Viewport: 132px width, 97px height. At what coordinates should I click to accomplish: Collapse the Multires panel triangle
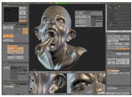[4, 44]
